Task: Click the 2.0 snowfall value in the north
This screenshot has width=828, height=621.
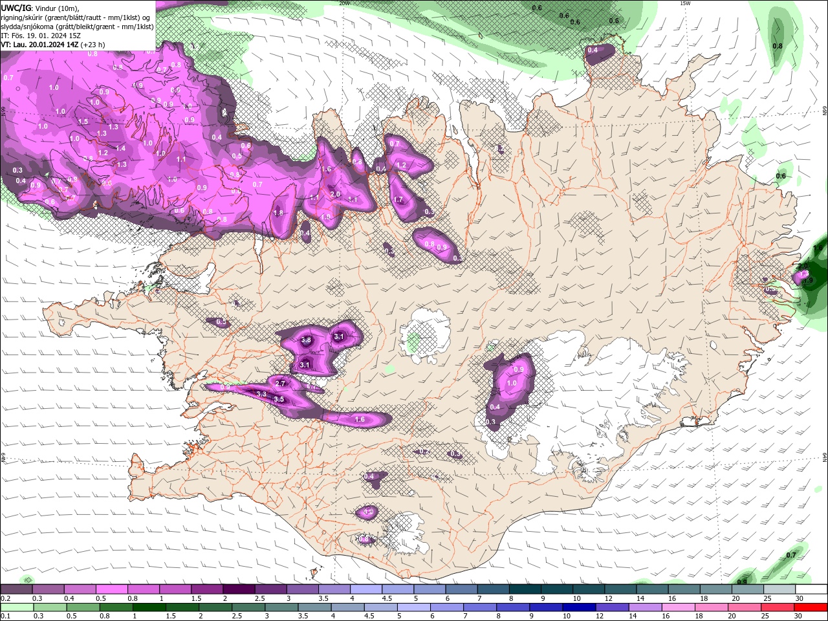Action: [335, 194]
